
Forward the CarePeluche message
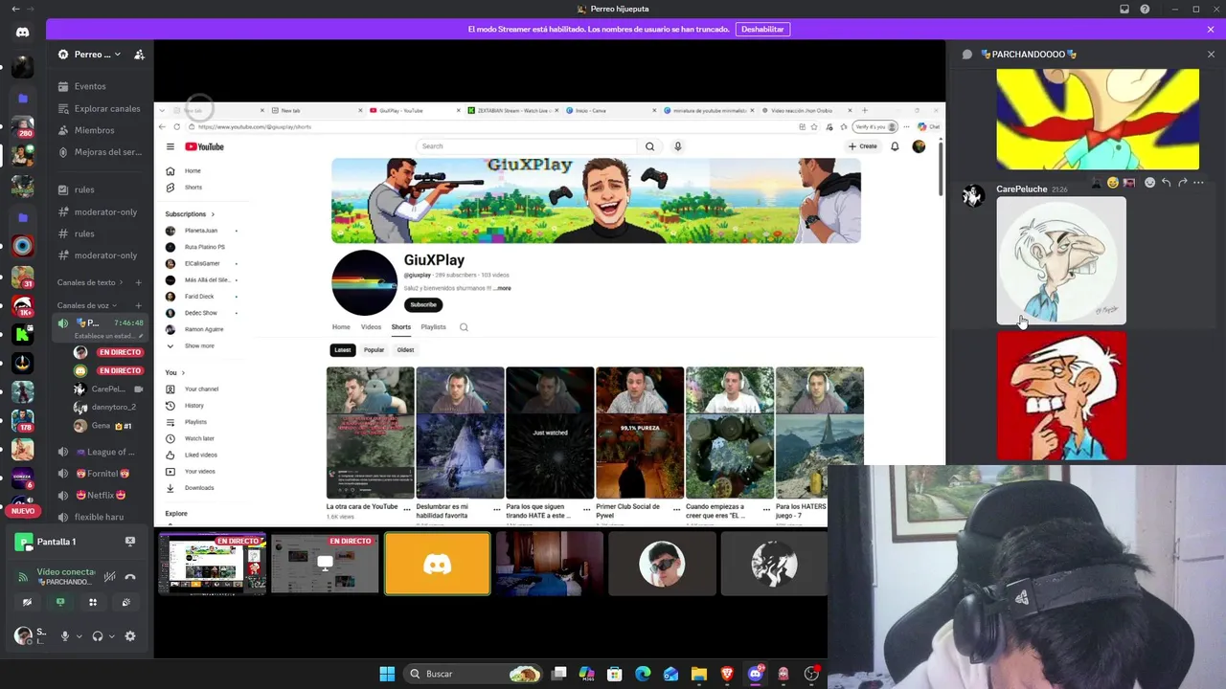[x=1182, y=183]
